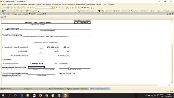Expand the overflow arrow after Поиск данных
Viewport: 174px width, 98px height.
[x=38, y=11]
